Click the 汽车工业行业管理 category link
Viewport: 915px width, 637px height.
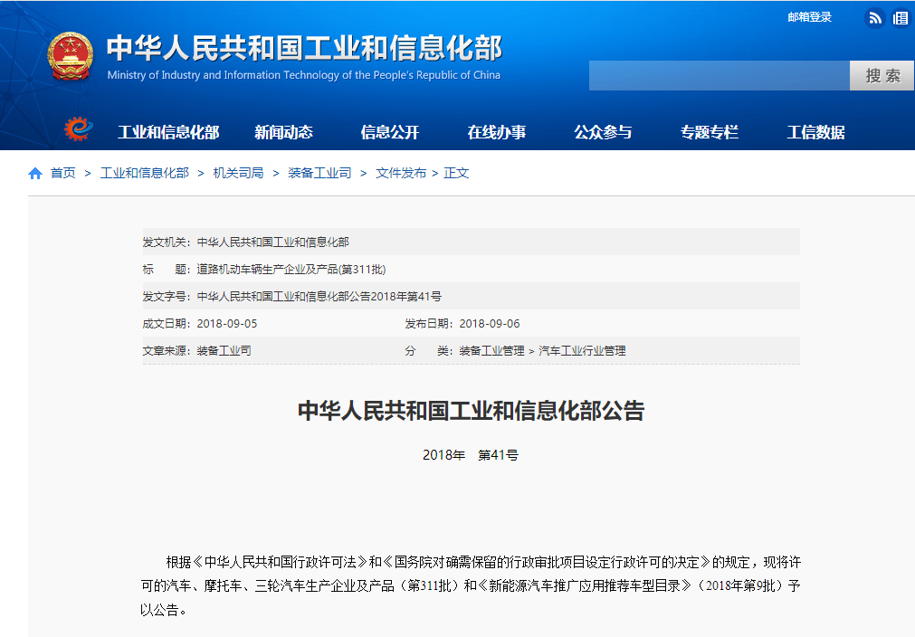pos(584,350)
